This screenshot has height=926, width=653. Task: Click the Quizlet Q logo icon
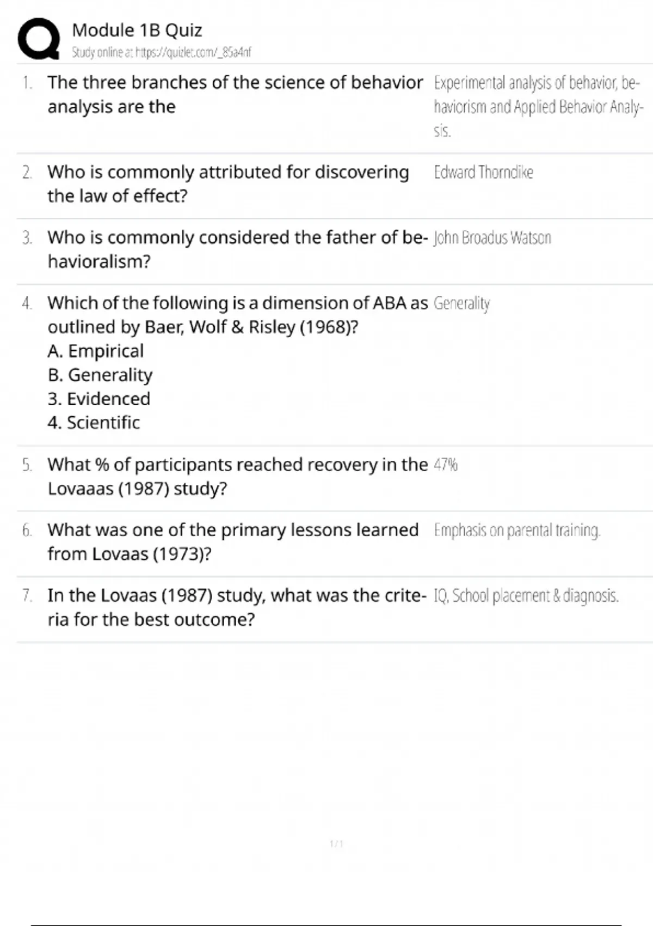click(38, 39)
